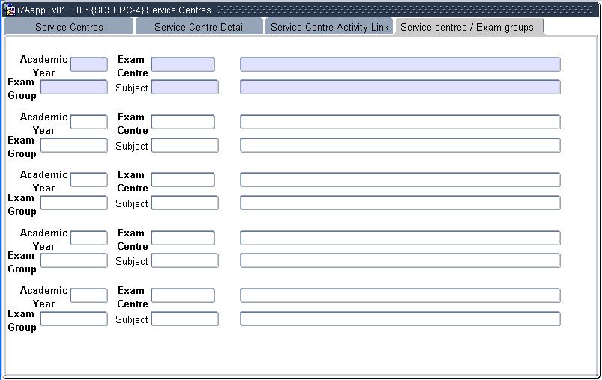This screenshot has width=602, height=380.
Task: Select Service centres / Exam groups tab
Action: pos(467,27)
